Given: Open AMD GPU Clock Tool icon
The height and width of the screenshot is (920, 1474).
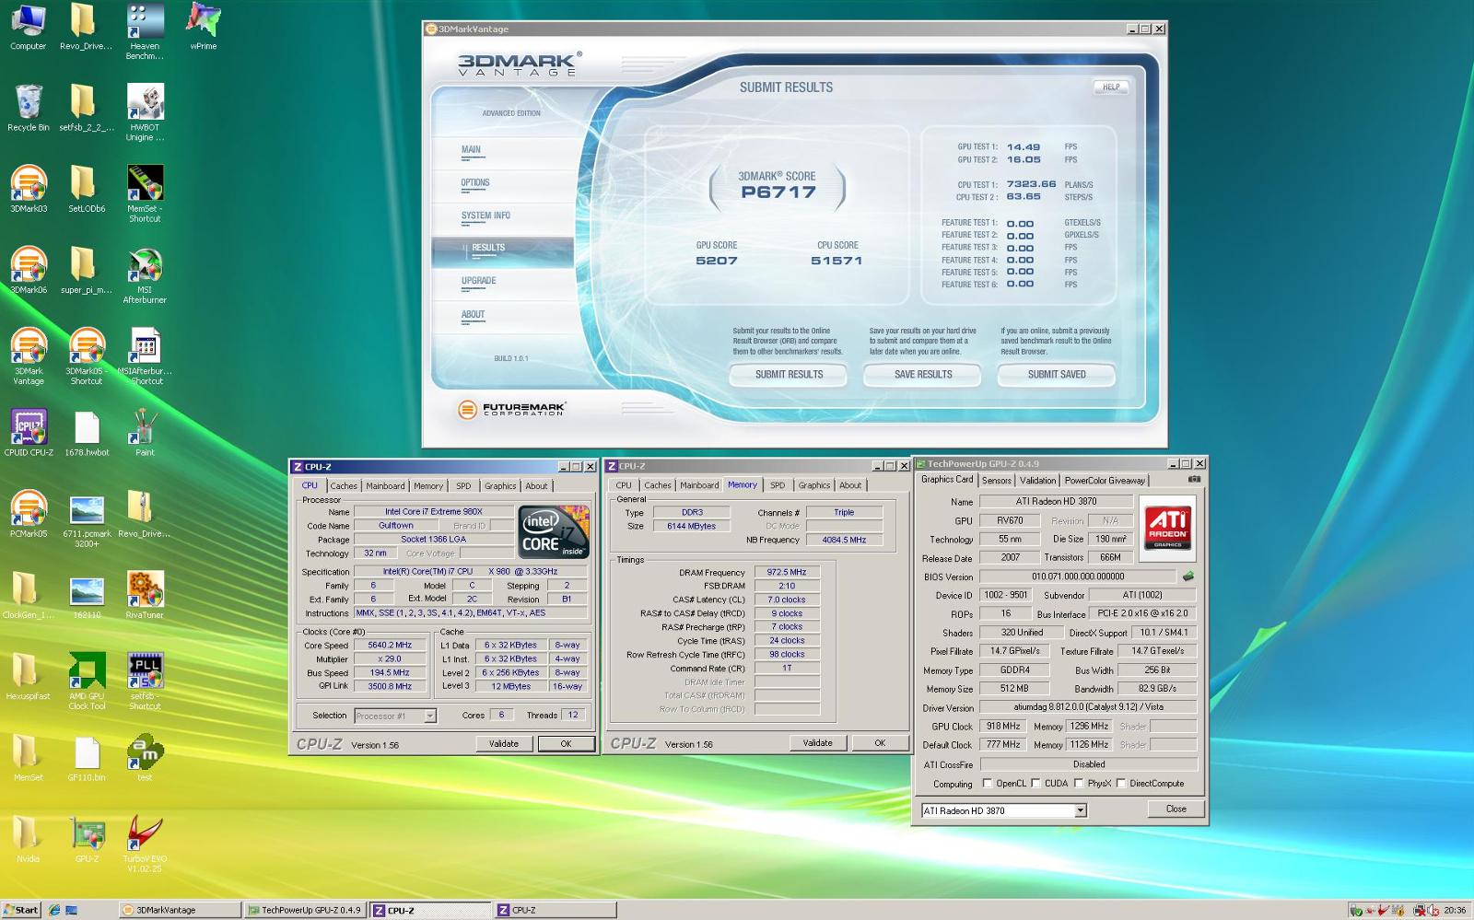Looking at the screenshot, I should pos(87,681).
